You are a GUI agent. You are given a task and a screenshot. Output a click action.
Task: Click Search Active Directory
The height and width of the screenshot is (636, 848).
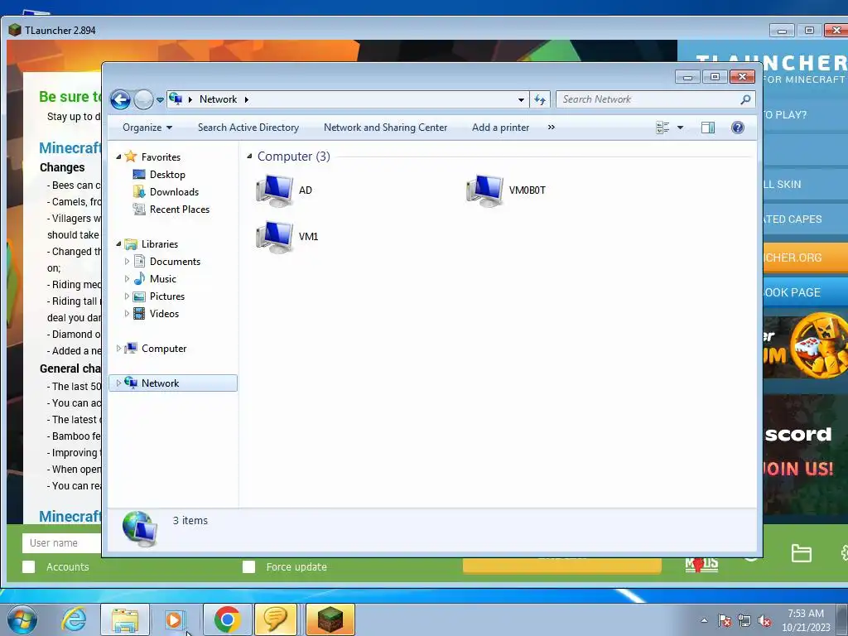248,128
